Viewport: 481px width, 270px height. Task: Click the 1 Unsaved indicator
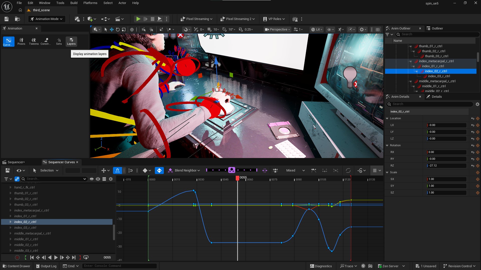click(x=426, y=266)
